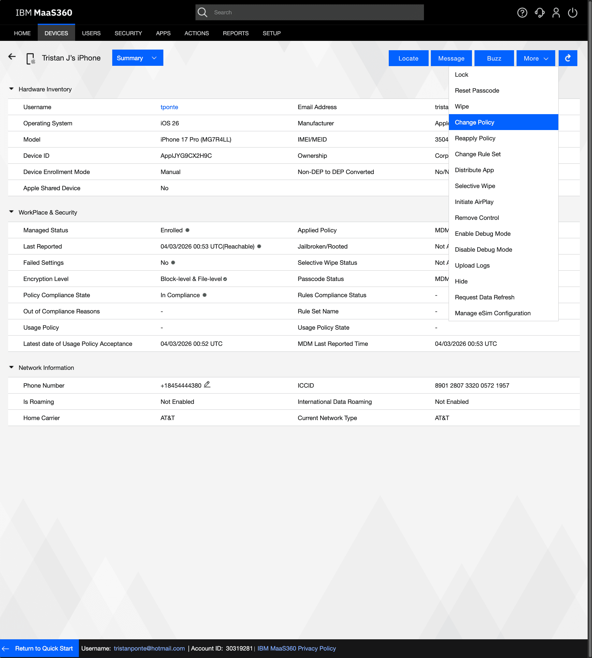Click the Failed Settings status dot
Screen dimensions: 592x658
click(173, 262)
